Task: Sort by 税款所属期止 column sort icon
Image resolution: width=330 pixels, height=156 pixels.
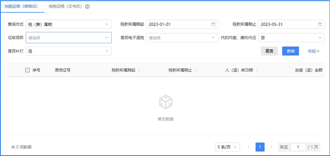Action: click(x=196, y=70)
